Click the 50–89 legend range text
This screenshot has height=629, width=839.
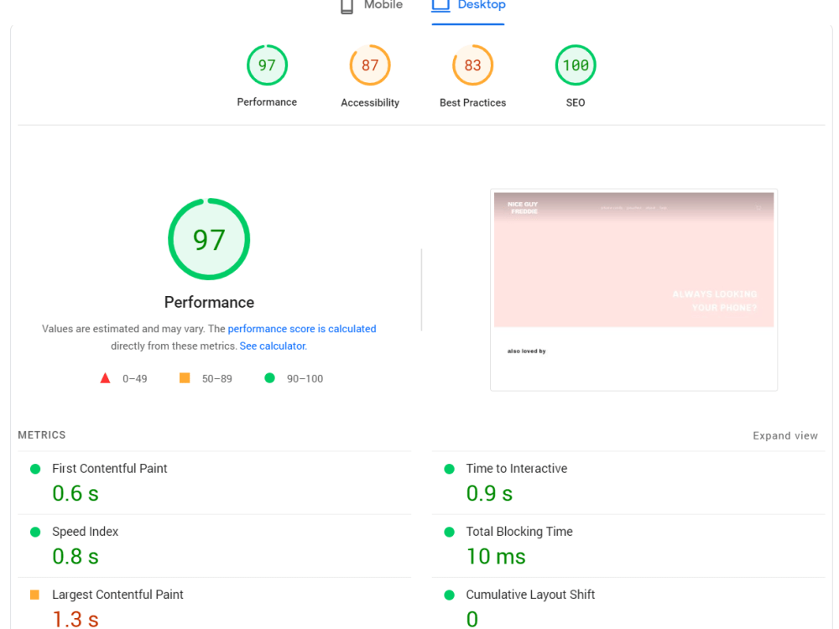click(x=216, y=379)
